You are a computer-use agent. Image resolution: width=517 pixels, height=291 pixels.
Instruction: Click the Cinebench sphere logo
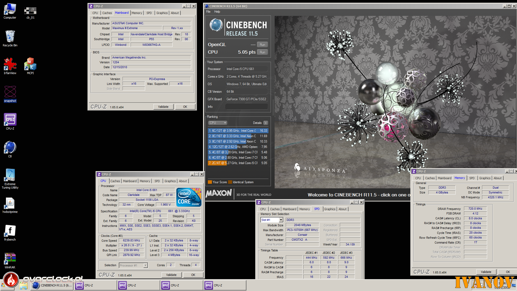[216, 25]
